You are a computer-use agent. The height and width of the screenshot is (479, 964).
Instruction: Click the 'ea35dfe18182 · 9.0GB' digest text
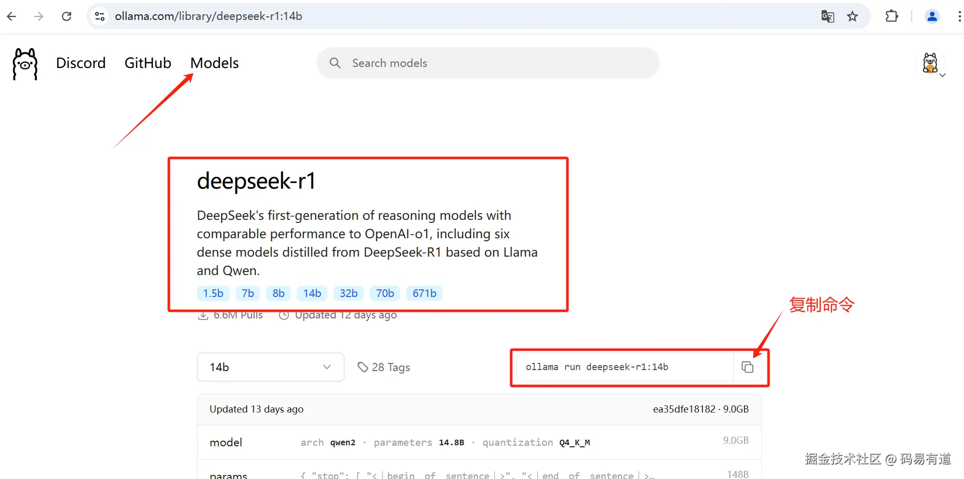point(700,409)
